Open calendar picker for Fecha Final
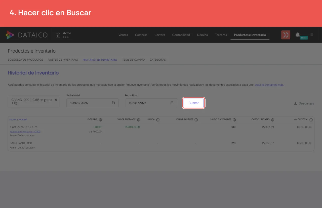This screenshot has width=322, height=208. [x=172, y=103]
